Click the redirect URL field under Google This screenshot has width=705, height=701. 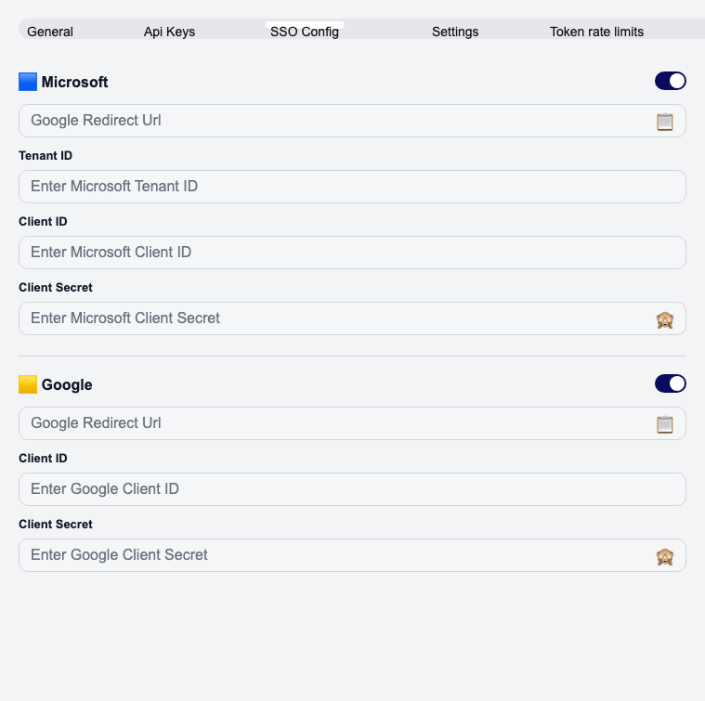334,423
